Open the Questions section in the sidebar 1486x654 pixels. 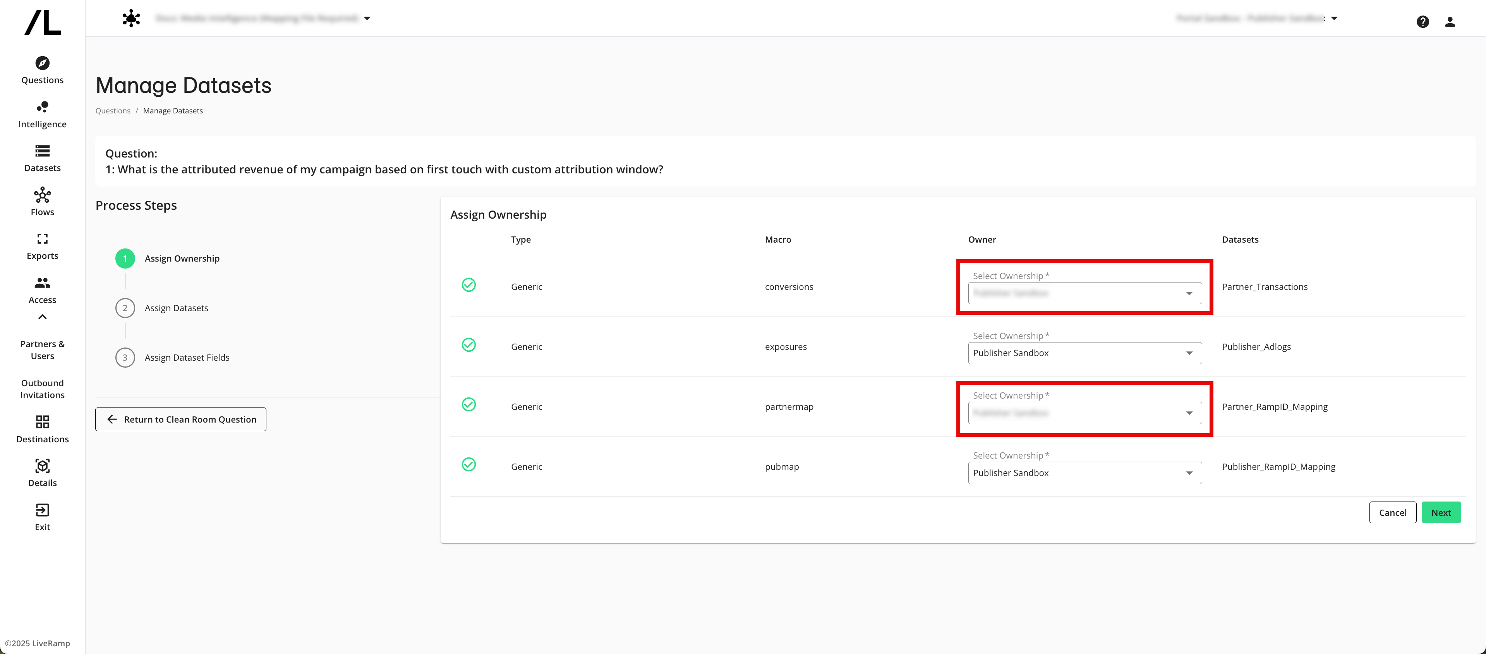click(x=41, y=70)
